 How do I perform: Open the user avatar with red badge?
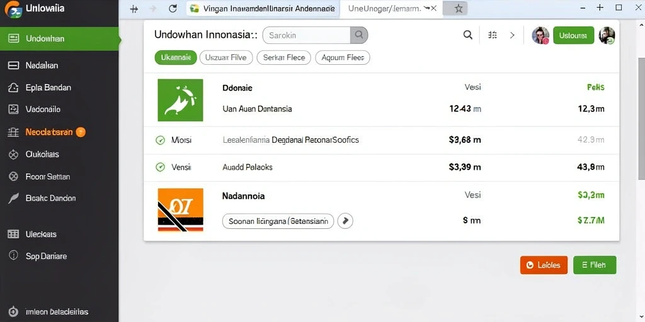(540, 36)
